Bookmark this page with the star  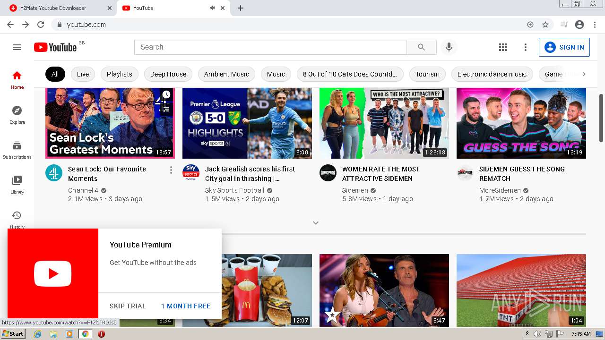point(545,25)
